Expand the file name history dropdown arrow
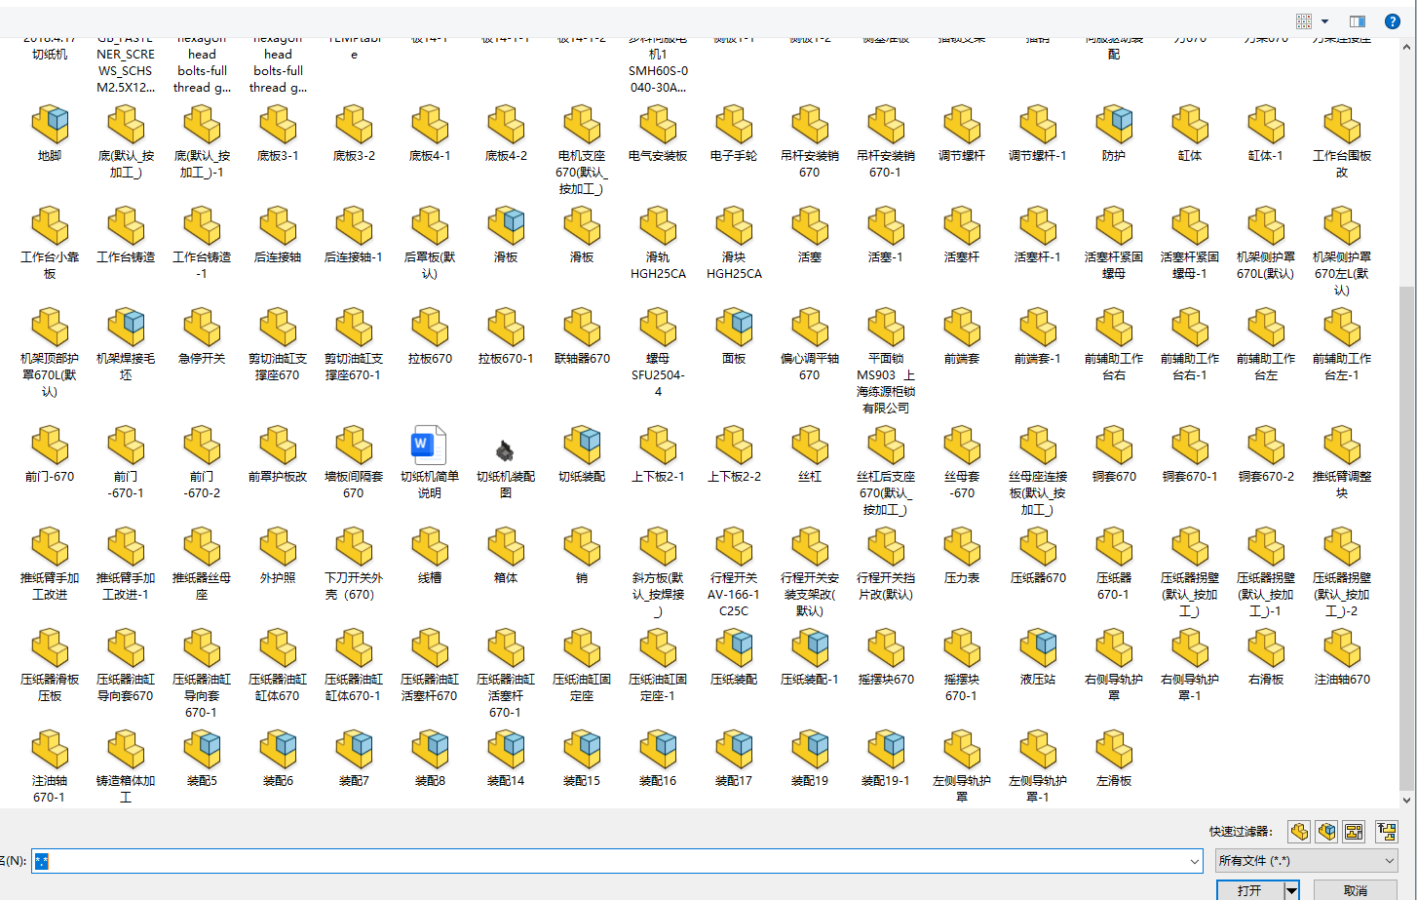1417x900 pixels. point(1195,861)
